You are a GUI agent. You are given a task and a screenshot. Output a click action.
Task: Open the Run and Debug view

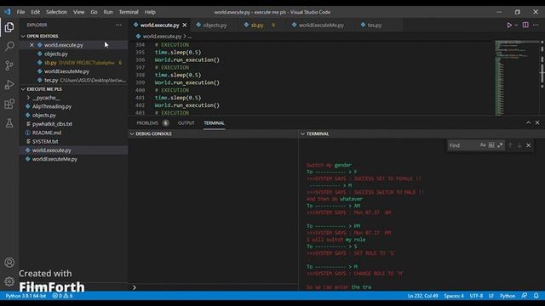pyautogui.click(x=9, y=85)
